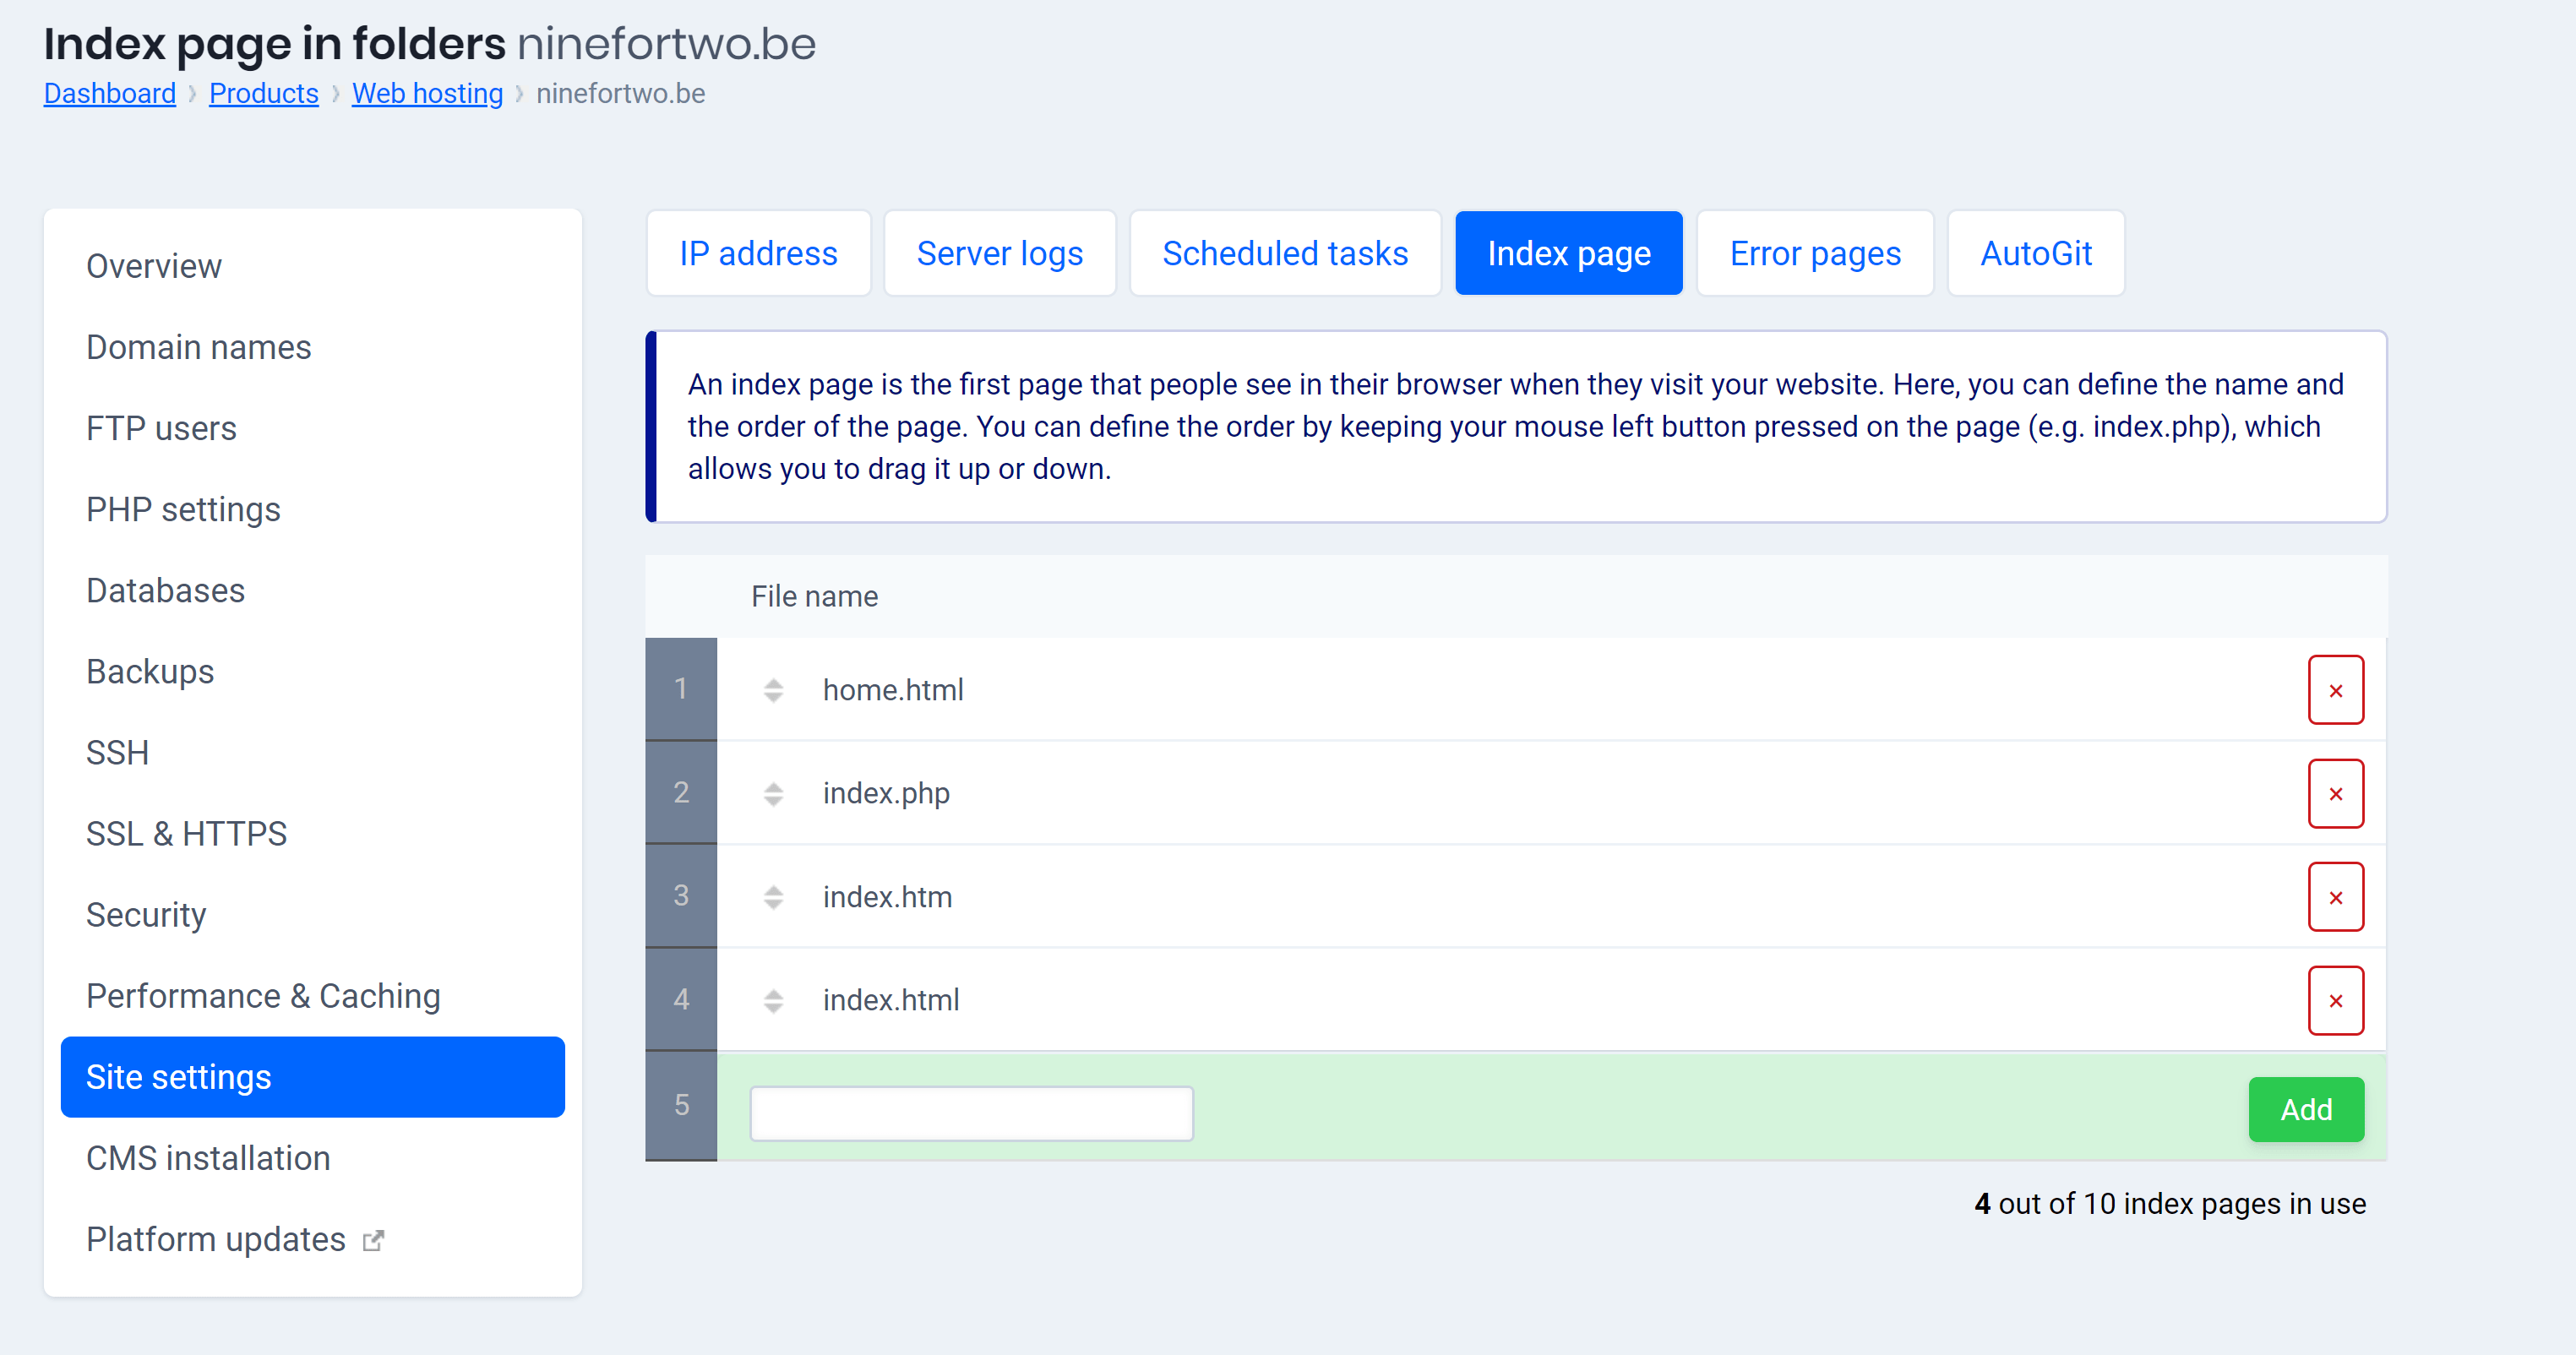The height and width of the screenshot is (1355, 2576).
Task: Delete the index.htm row
Action: [x=2335, y=897]
